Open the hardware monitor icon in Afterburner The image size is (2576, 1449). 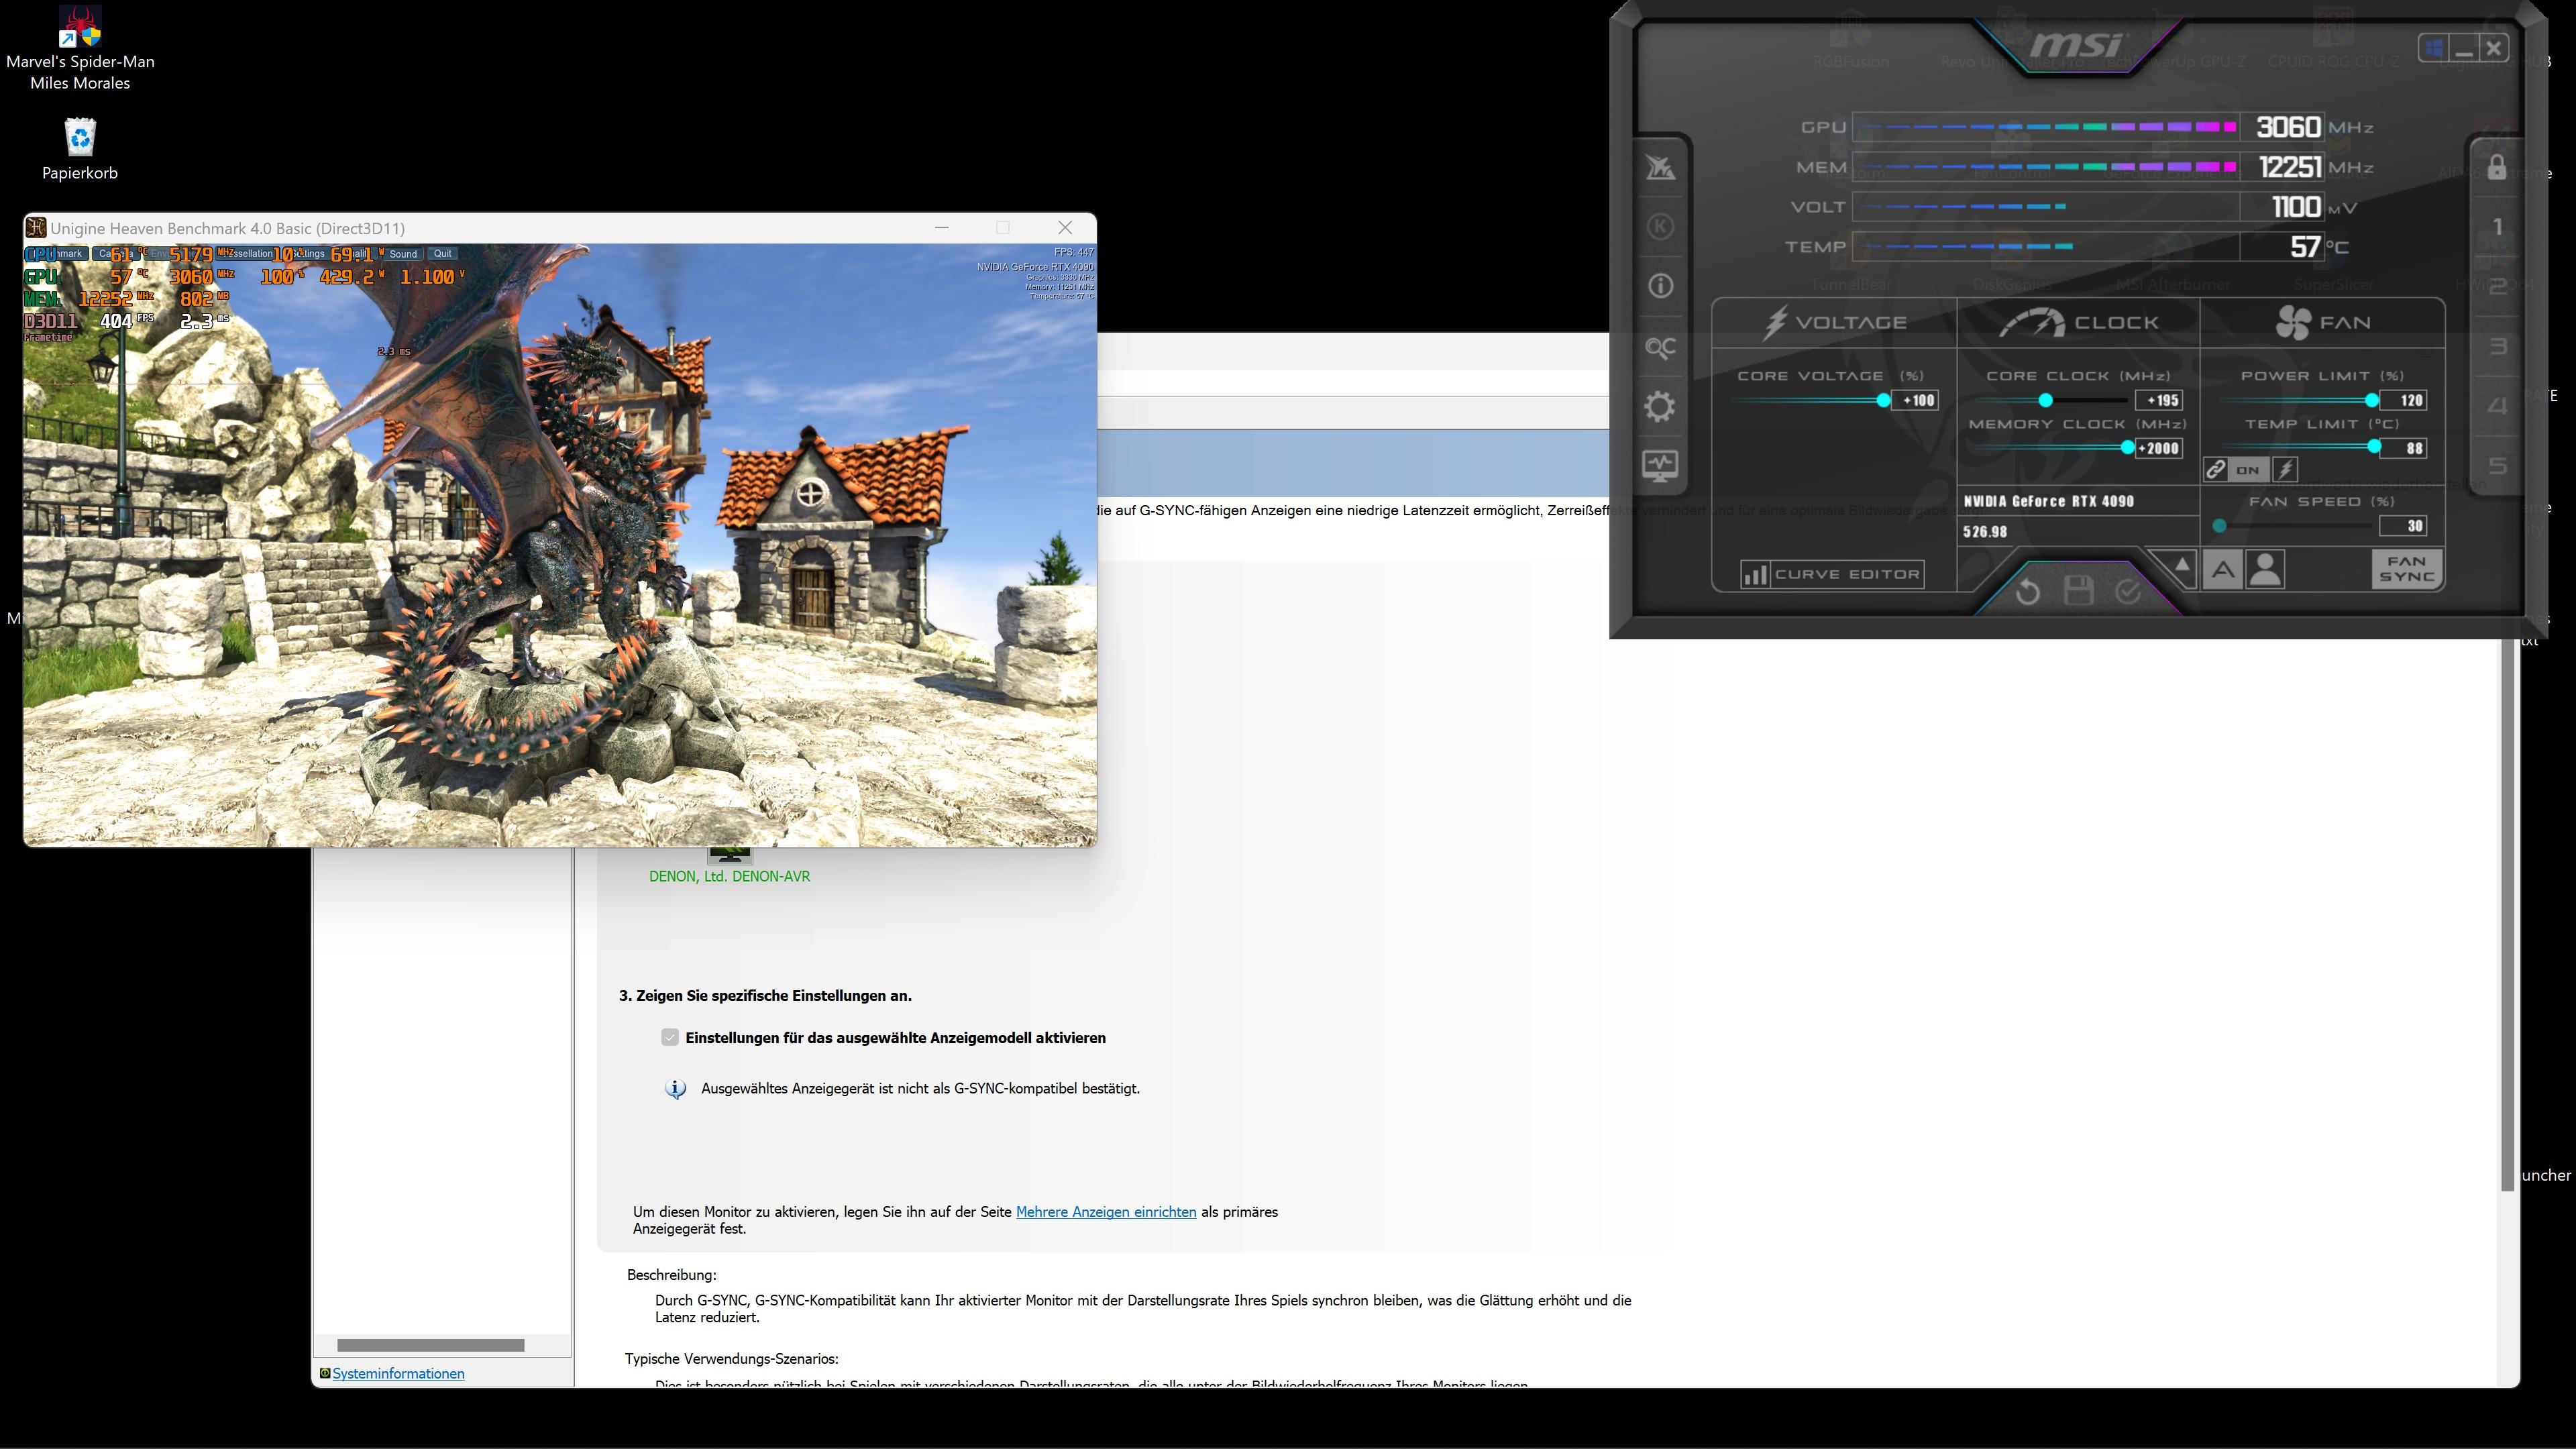[x=1660, y=465]
